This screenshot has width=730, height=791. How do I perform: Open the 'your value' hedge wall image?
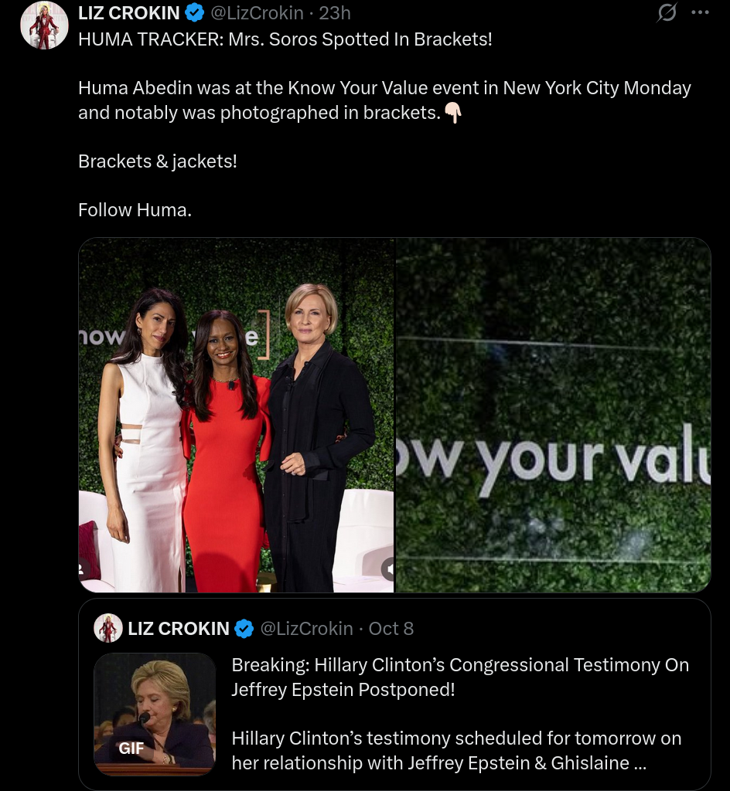point(554,415)
